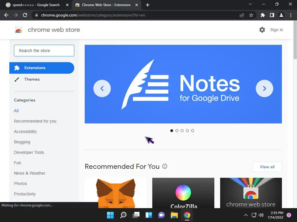
Task: Open the Chat taskbar icon
Action: [161, 215]
